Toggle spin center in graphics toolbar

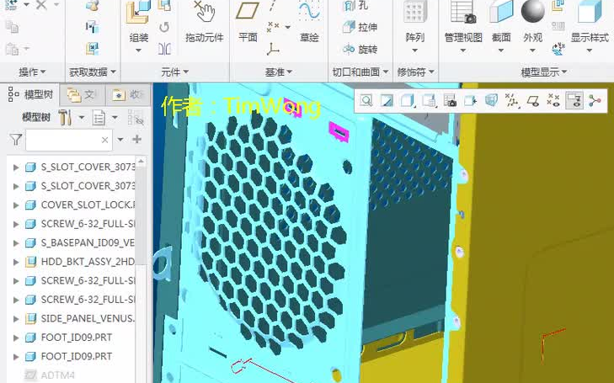(595, 101)
